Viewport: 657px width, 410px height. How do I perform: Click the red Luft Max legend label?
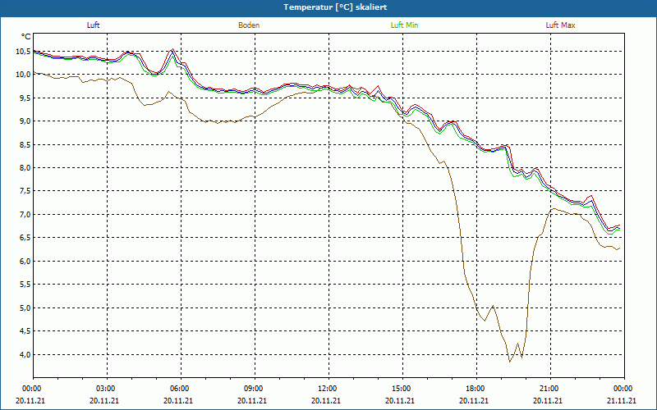[x=560, y=25]
